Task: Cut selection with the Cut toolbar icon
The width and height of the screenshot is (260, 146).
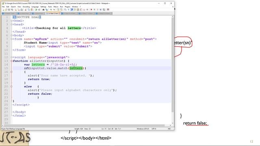Action: click(x=25, y=10)
